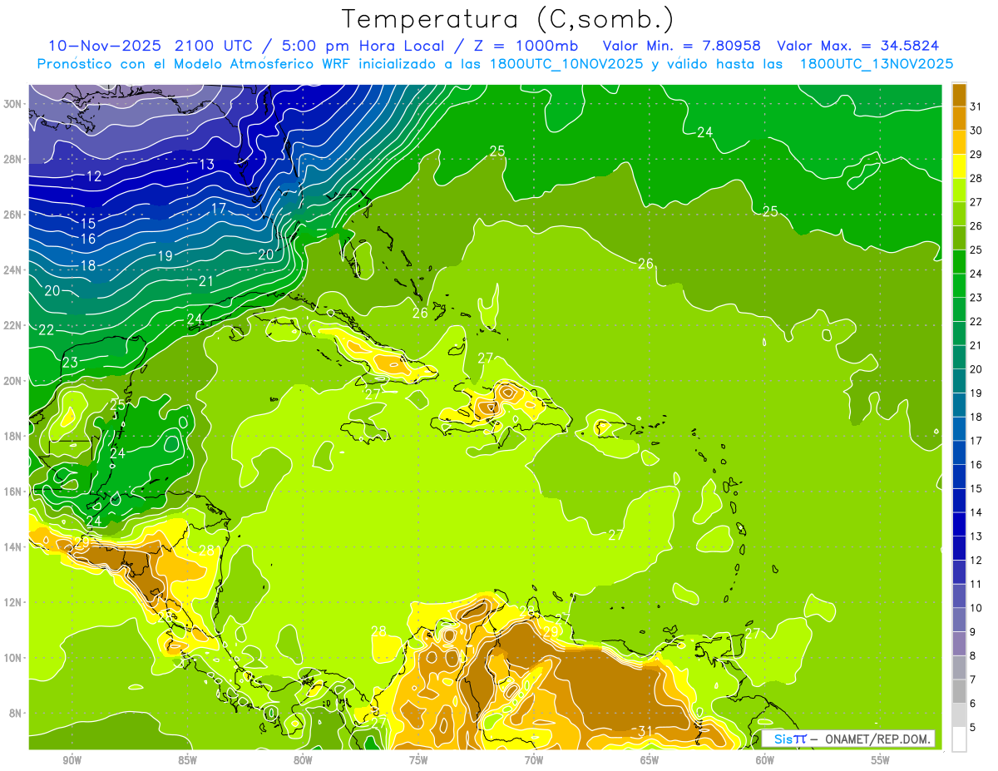Click the 18 contour label on the map
Viewport: 998px width, 771px height.
coord(88,266)
